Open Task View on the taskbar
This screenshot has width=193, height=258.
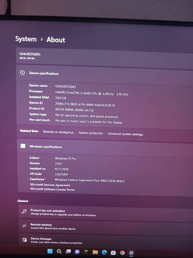pyautogui.click(x=68, y=252)
